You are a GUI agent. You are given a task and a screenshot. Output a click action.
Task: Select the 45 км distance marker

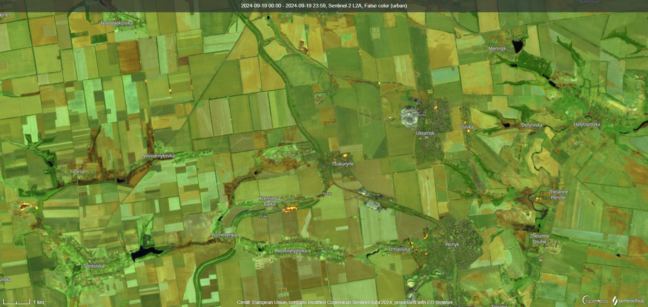(263, 216)
